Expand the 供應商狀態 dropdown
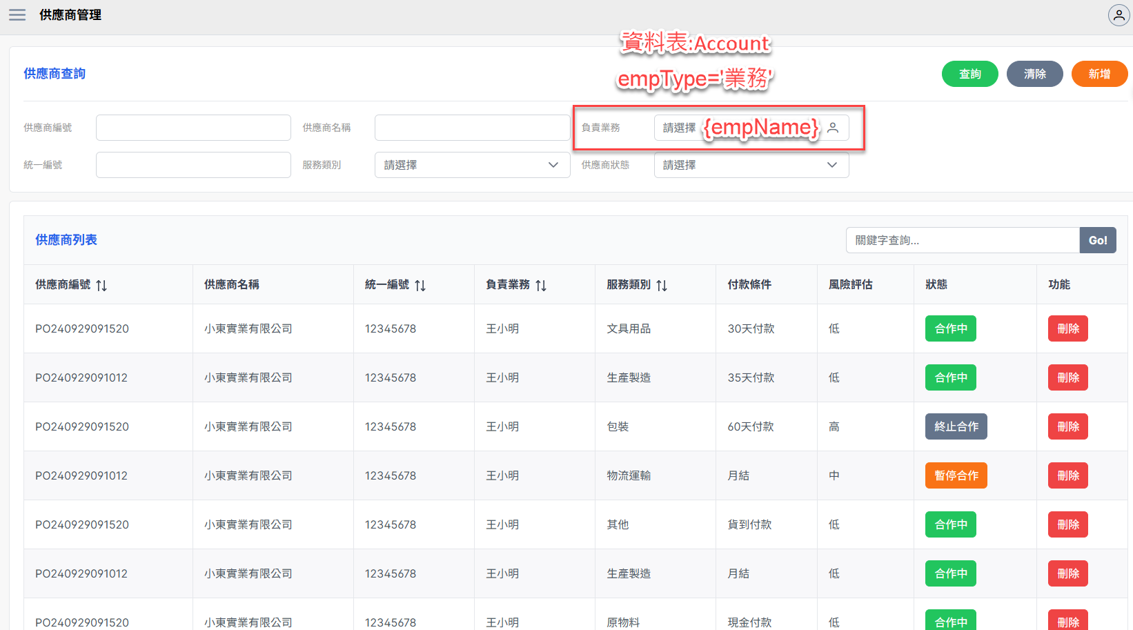The height and width of the screenshot is (630, 1133). (x=751, y=165)
